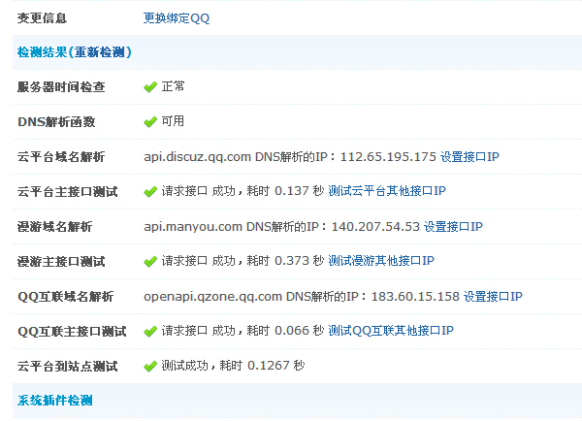
Task: Click green check in QQ互联主接口测试 row
Action: [150, 331]
